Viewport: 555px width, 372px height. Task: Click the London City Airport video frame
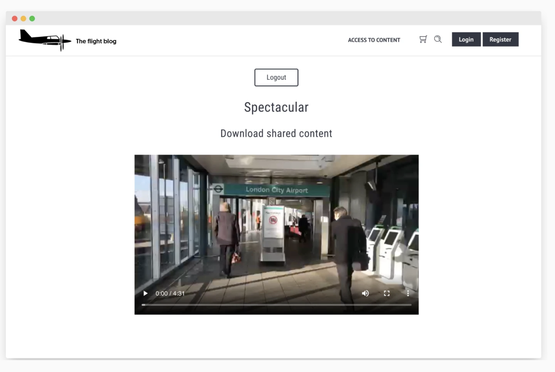coord(276,225)
